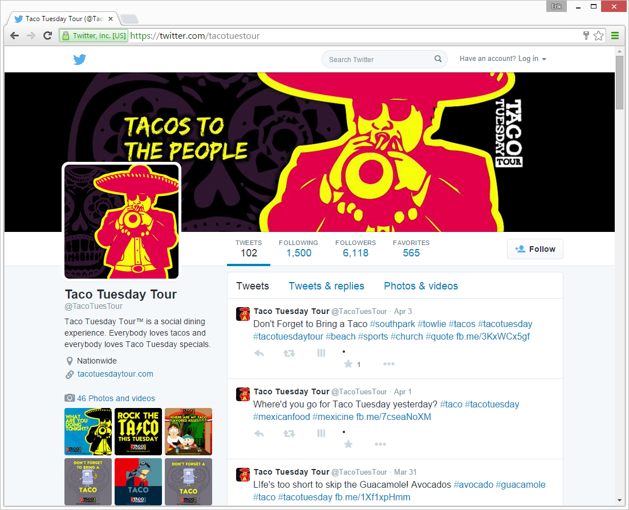Close the Taco Tuesday Tour browser tab
Image resolution: width=629 pixels, height=510 pixels.
[111, 18]
